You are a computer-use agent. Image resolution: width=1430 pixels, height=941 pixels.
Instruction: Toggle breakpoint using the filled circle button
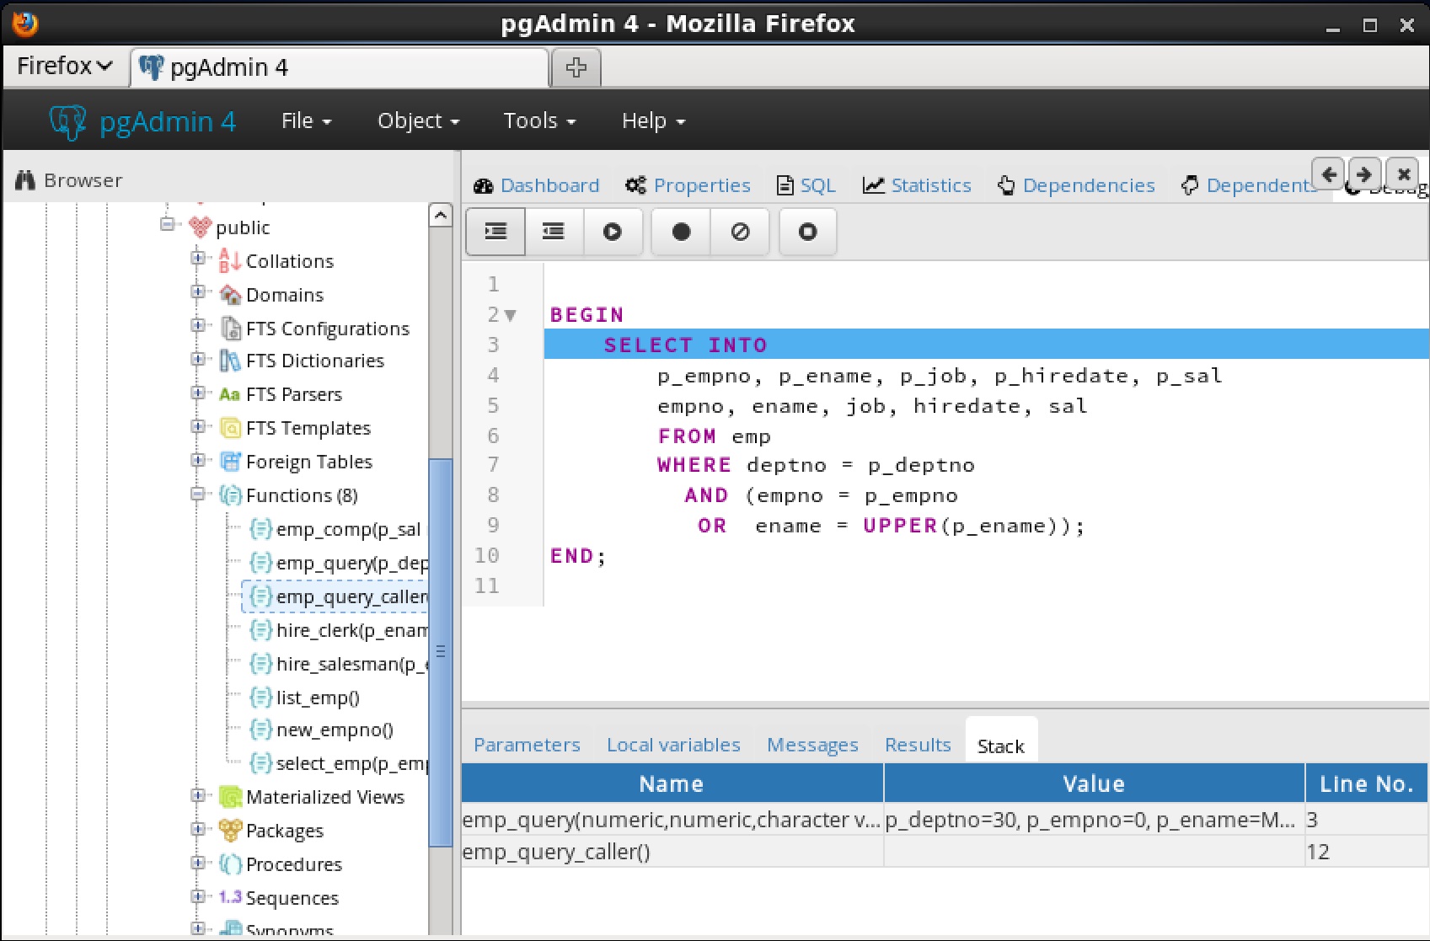[x=681, y=232]
